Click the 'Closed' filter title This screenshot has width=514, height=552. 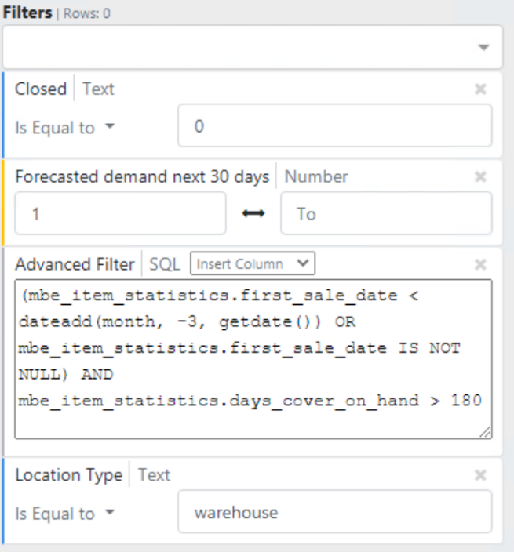point(41,89)
